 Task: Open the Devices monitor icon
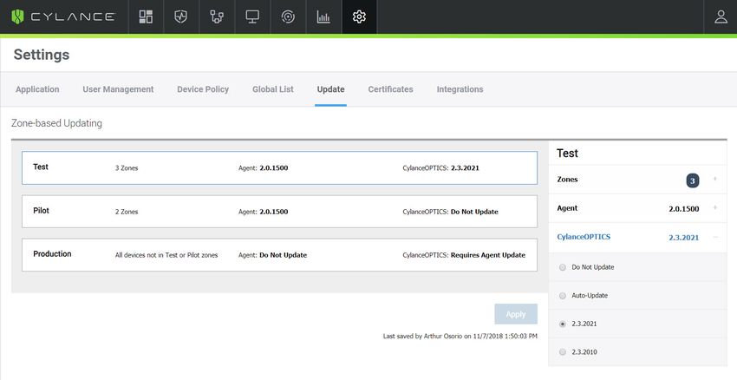coord(252,17)
